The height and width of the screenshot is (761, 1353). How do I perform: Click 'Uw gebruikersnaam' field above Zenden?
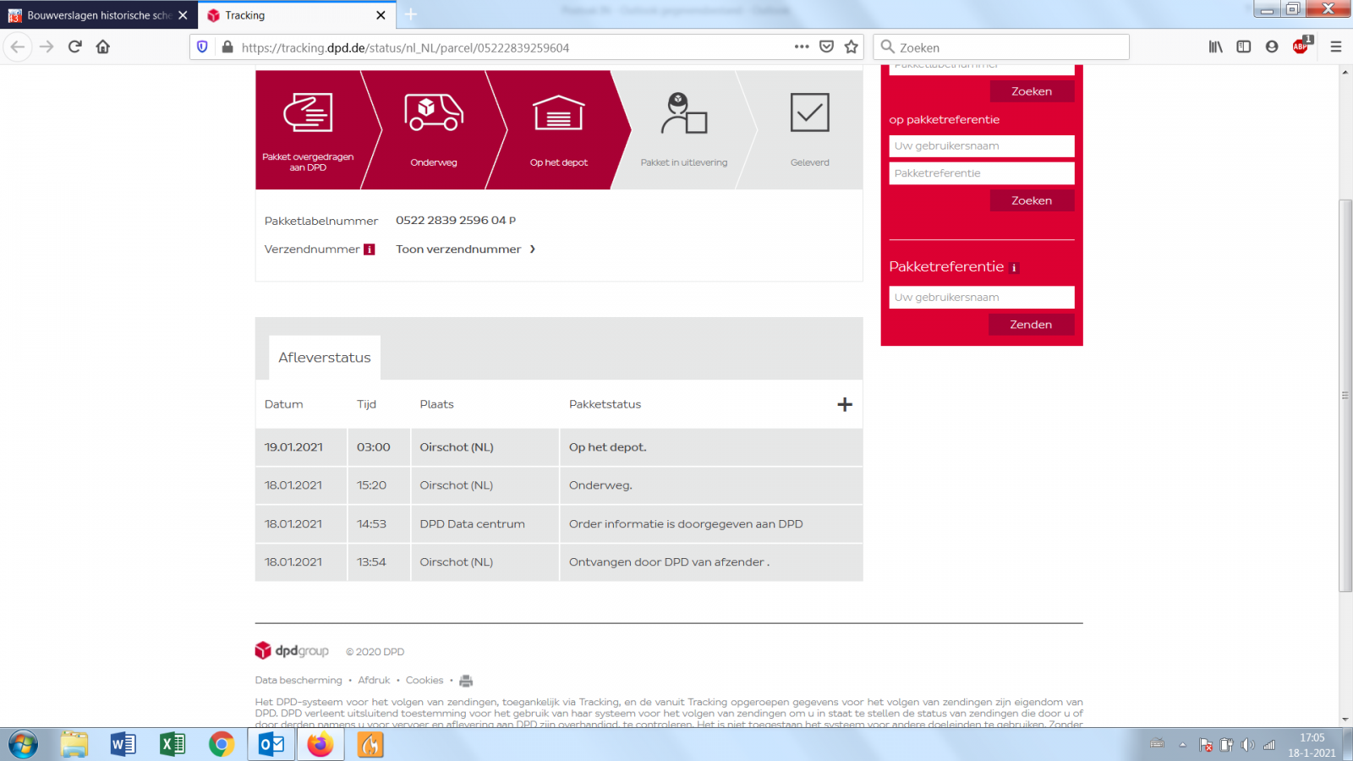pos(982,298)
